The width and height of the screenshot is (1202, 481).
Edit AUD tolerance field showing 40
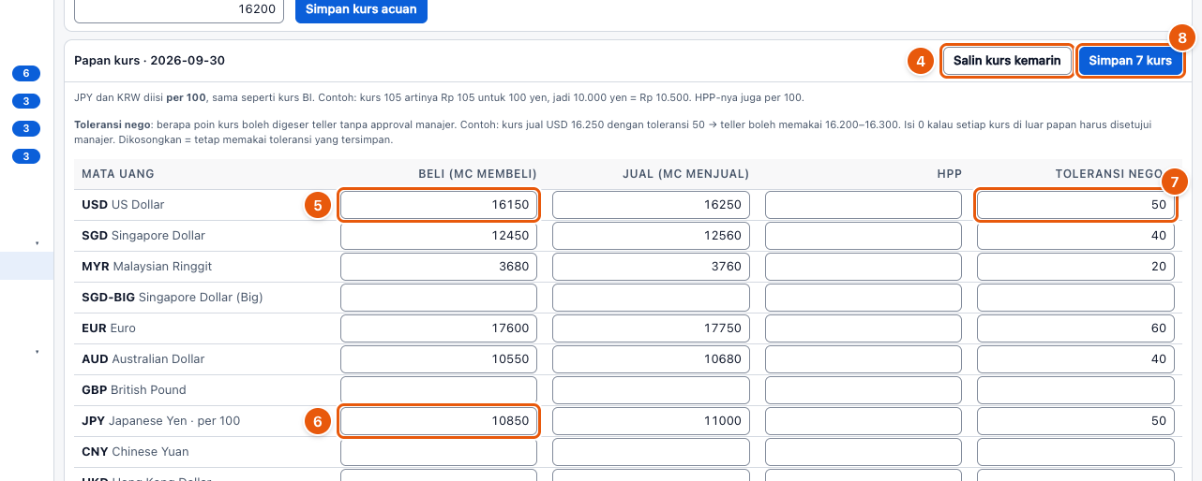point(1075,359)
